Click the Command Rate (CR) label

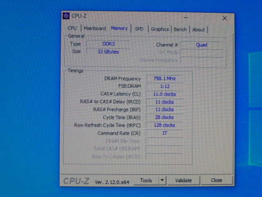click(119, 133)
